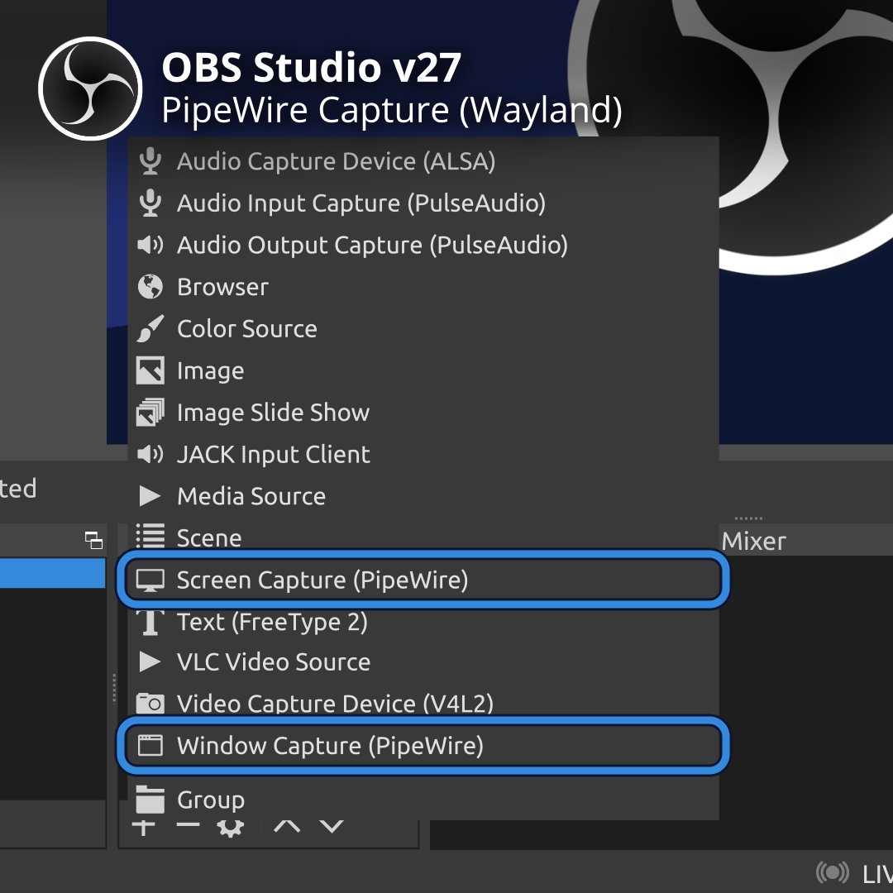The image size is (893, 893).
Task: Click play icon beside Media Source
Action: 150,496
